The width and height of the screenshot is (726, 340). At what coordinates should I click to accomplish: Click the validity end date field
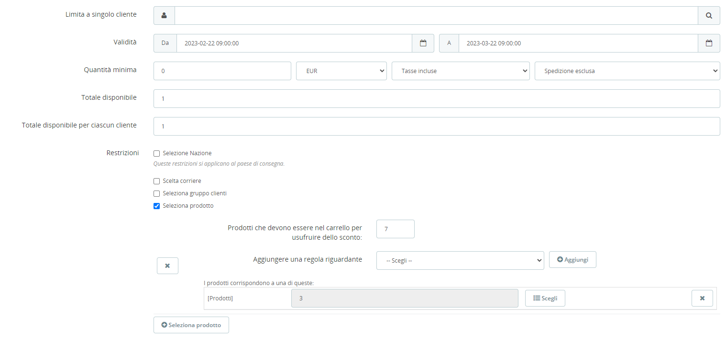[578, 43]
